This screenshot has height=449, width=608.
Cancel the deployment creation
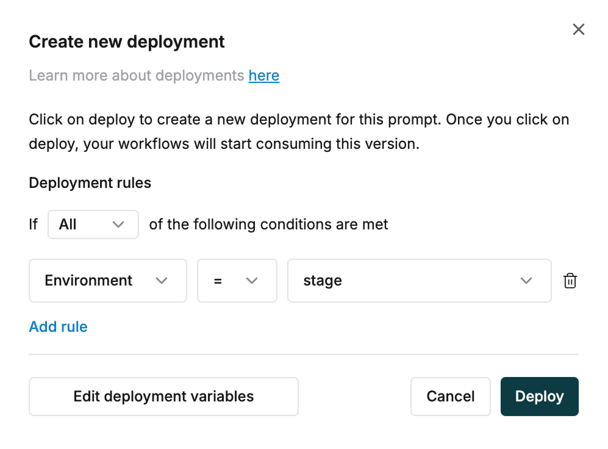click(x=450, y=396)
